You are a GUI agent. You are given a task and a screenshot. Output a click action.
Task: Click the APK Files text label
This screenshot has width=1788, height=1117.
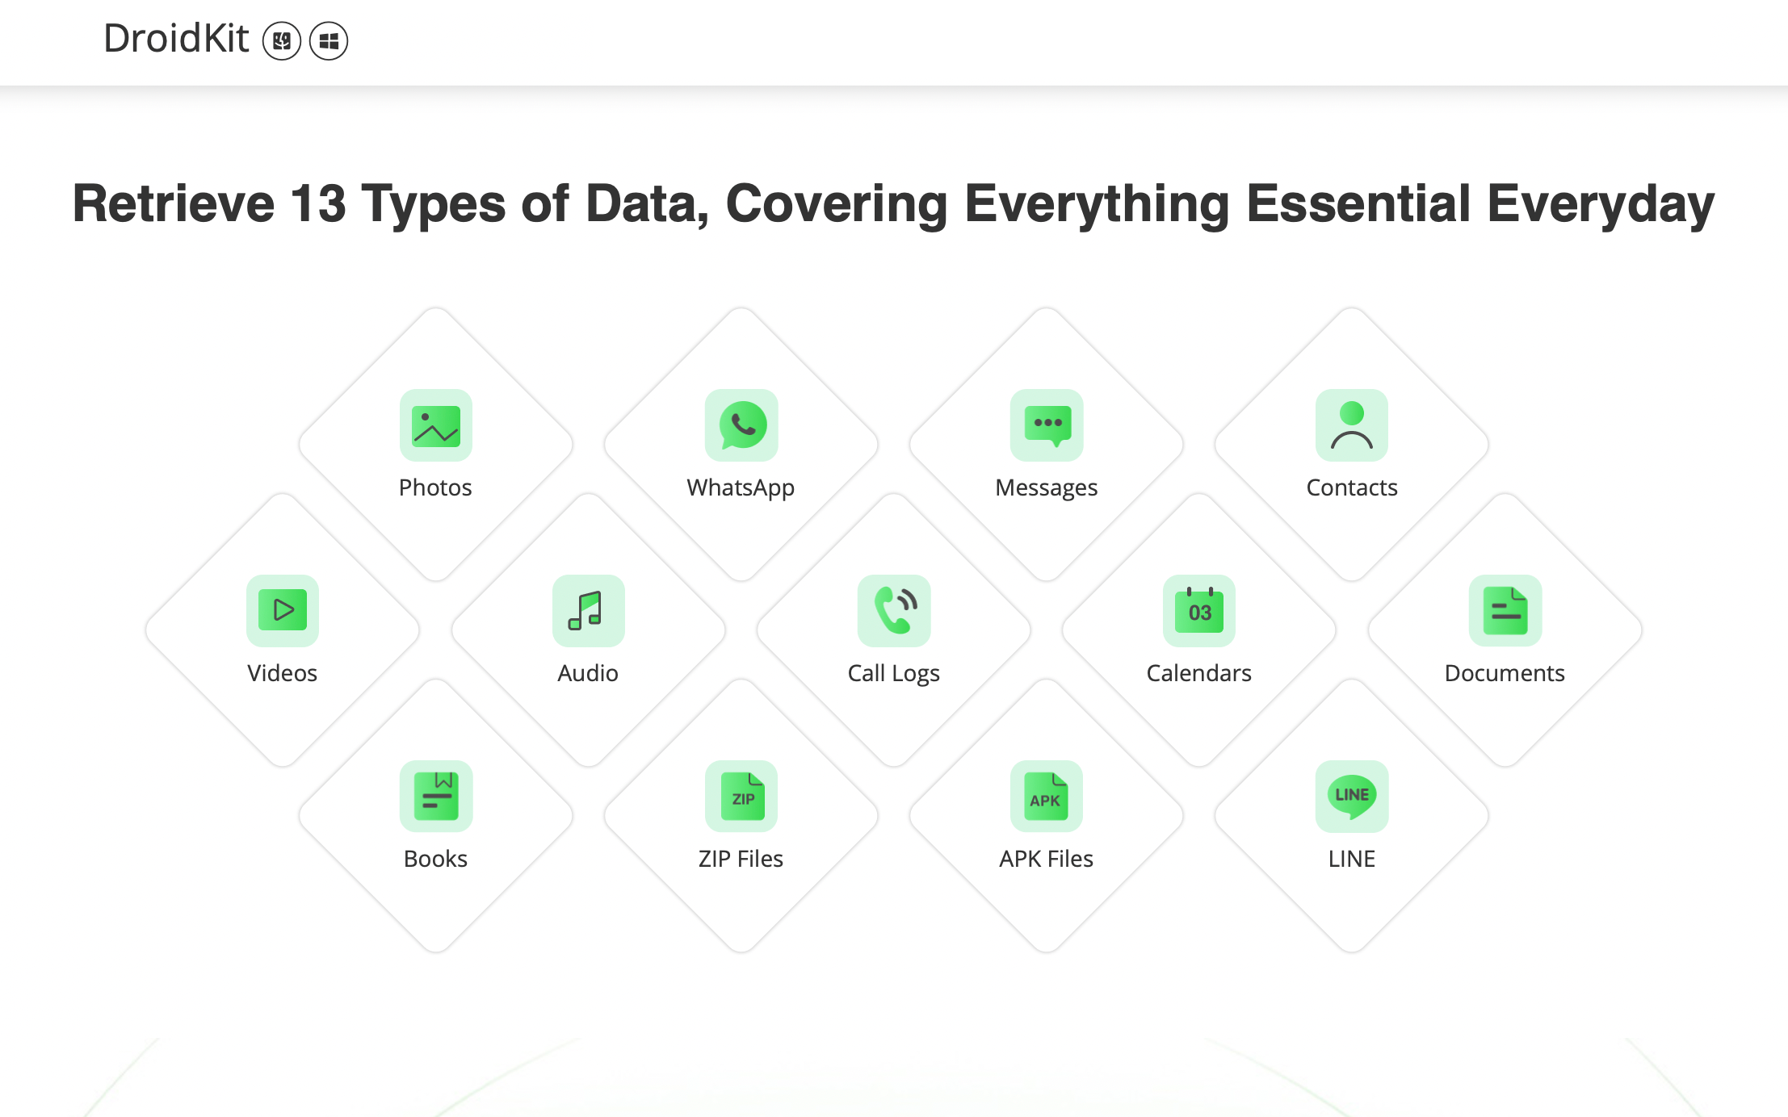coord(1046,859)
